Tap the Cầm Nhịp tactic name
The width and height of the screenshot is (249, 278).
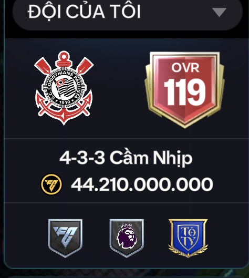(151, 158)
